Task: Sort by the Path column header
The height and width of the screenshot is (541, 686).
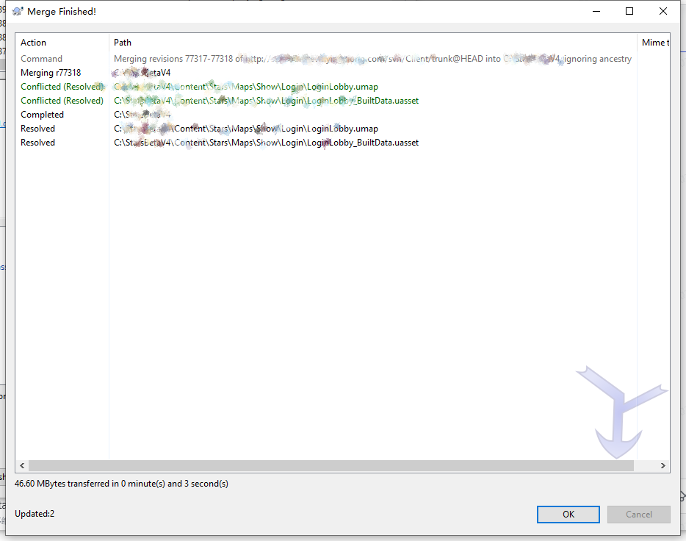Action: tap(123, 43)
